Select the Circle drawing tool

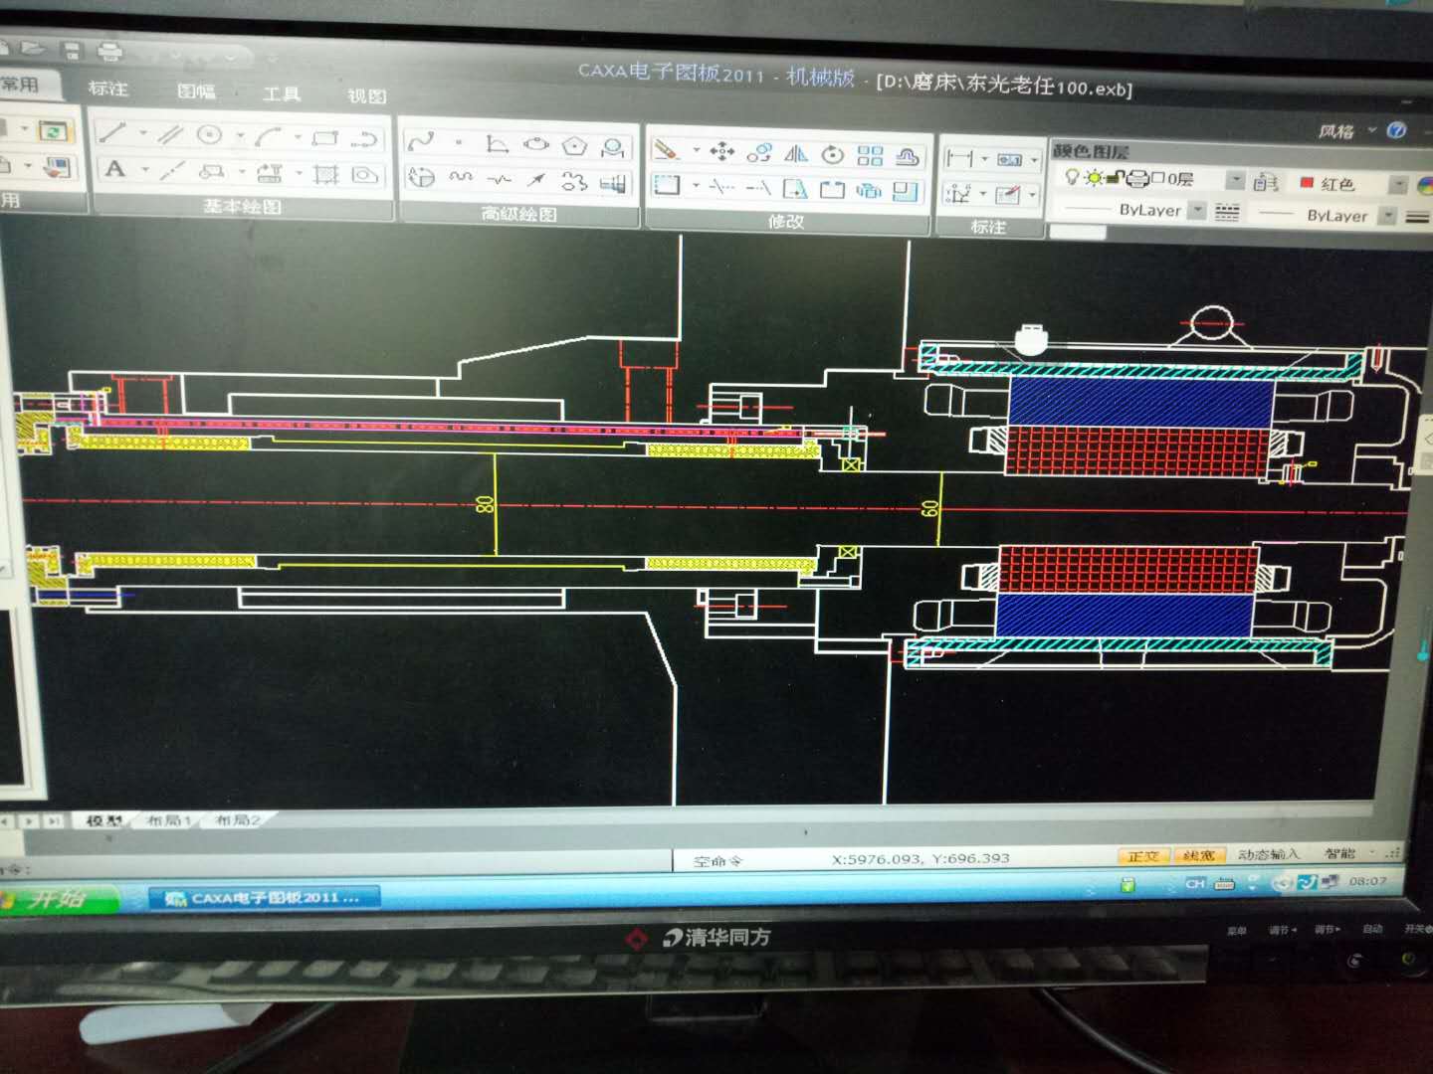(209, 134)
